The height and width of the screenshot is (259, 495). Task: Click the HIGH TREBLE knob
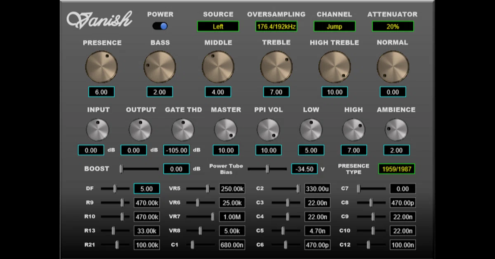[335, 66]
